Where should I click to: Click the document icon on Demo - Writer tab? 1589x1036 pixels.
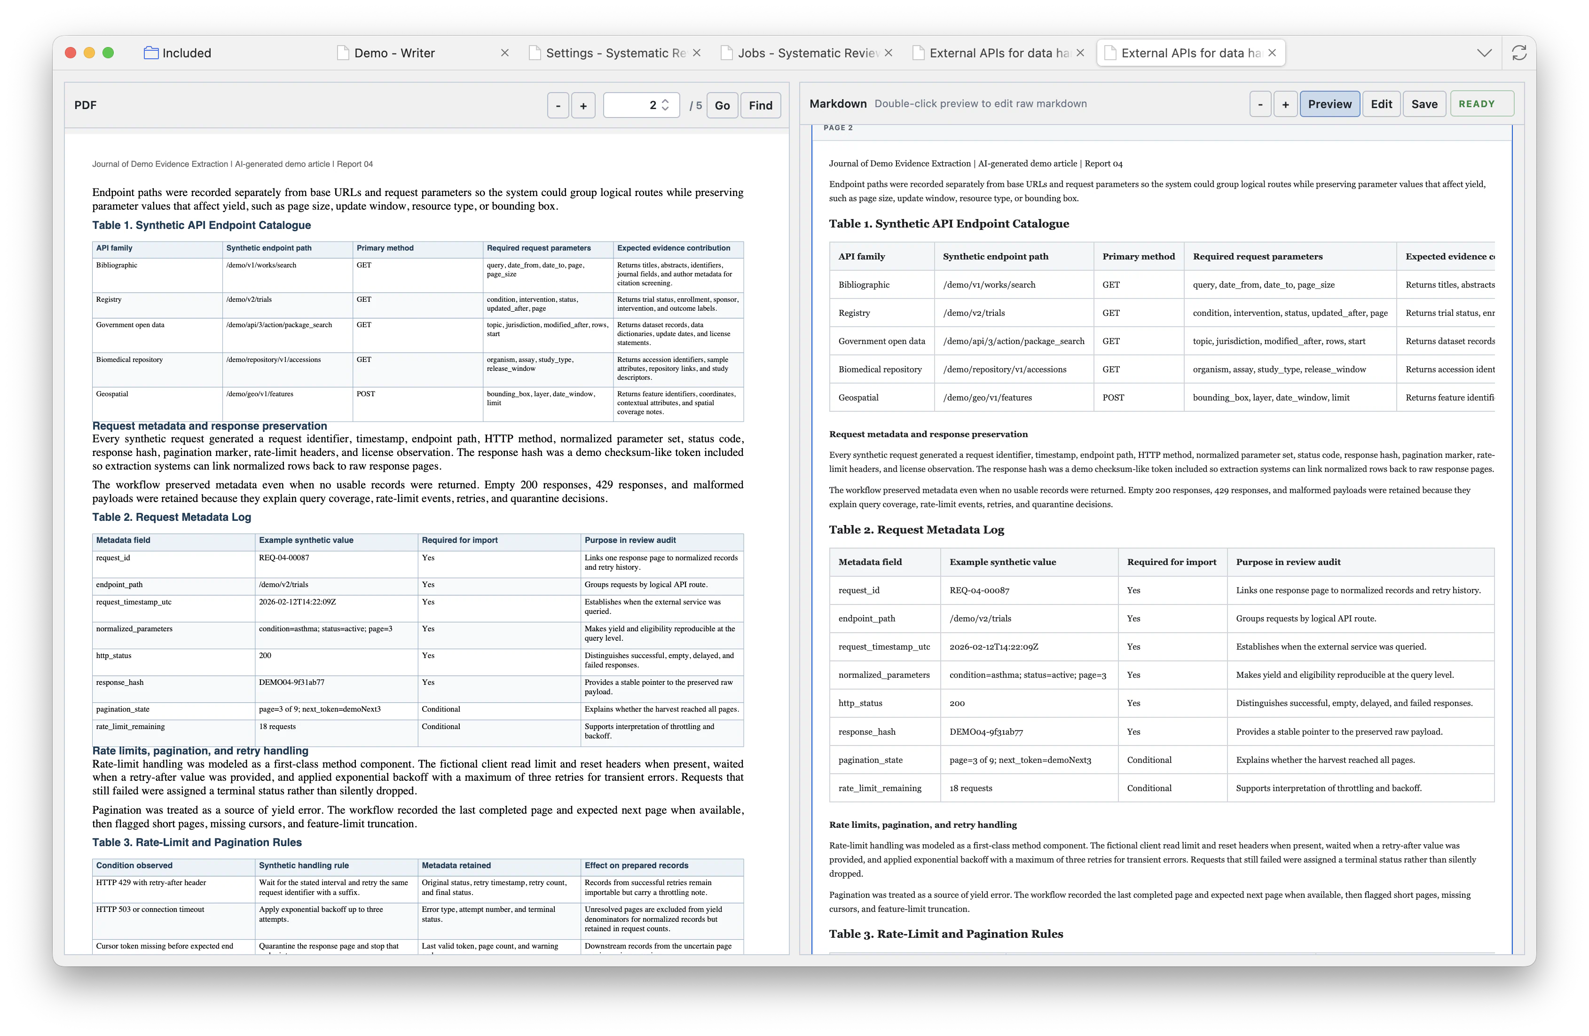point(343,53)
